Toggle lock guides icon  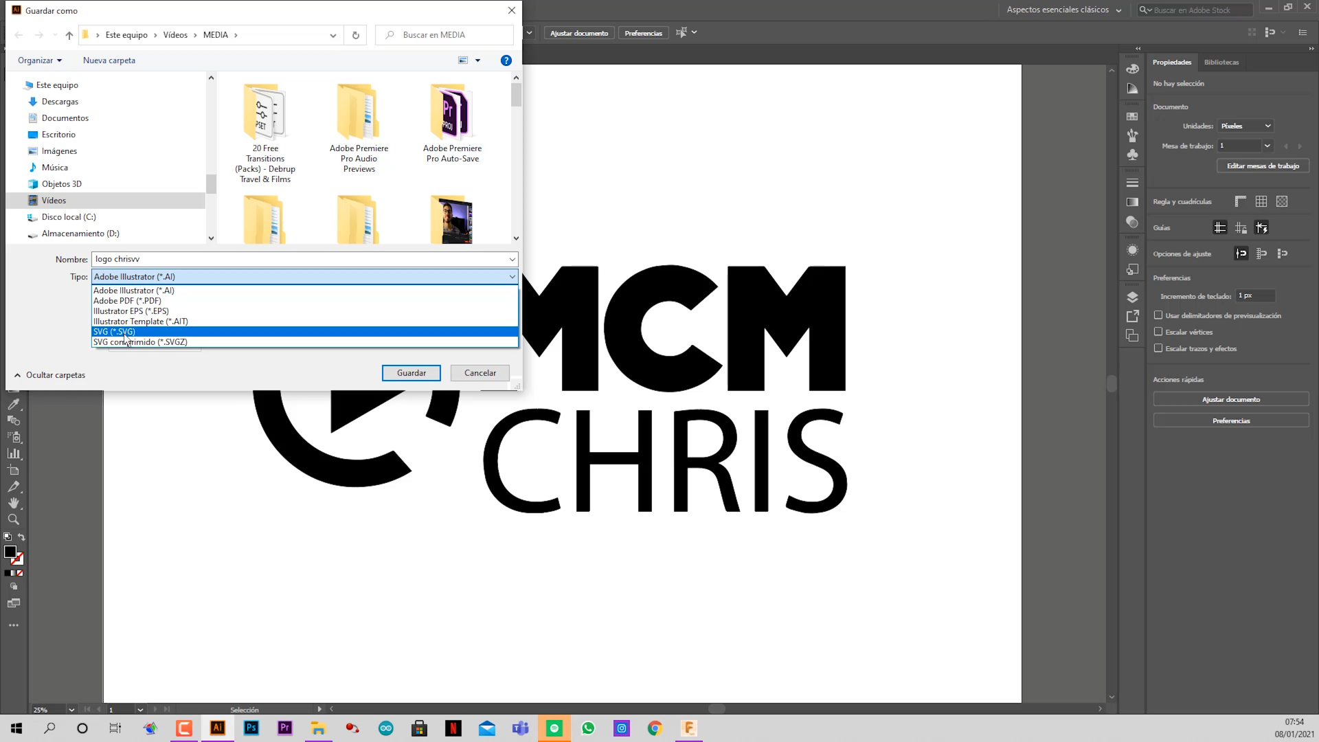tap(1240, 227)
